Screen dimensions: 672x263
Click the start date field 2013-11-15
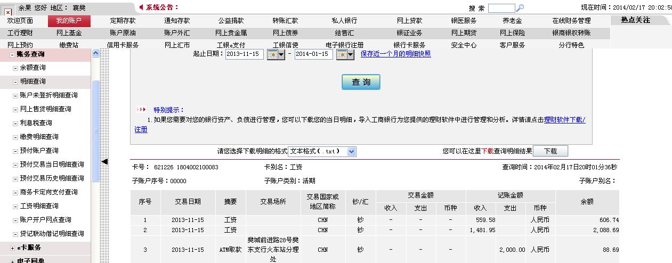tap(244, 54)
